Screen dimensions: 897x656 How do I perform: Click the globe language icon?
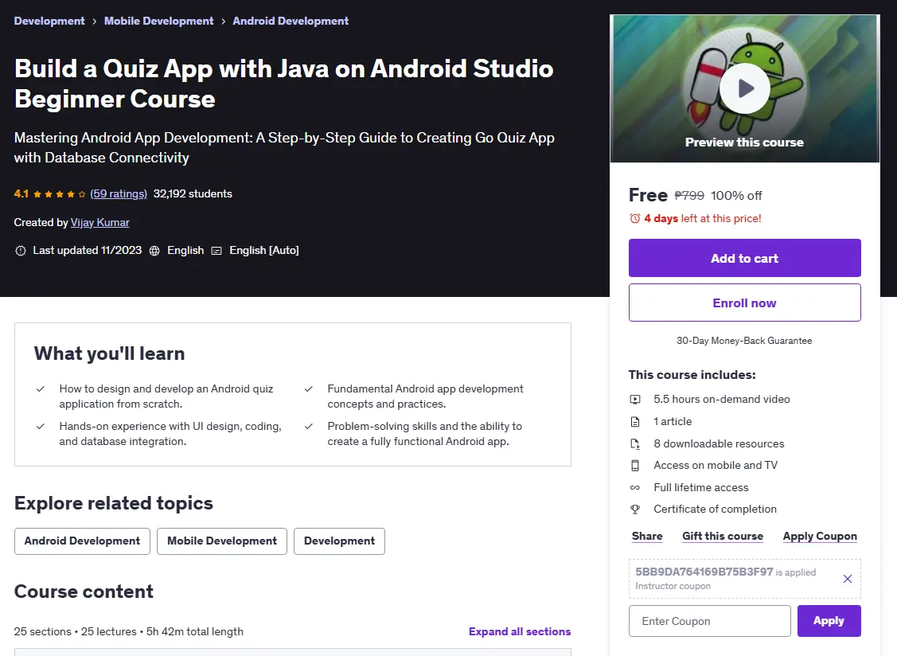pos(154,251)
